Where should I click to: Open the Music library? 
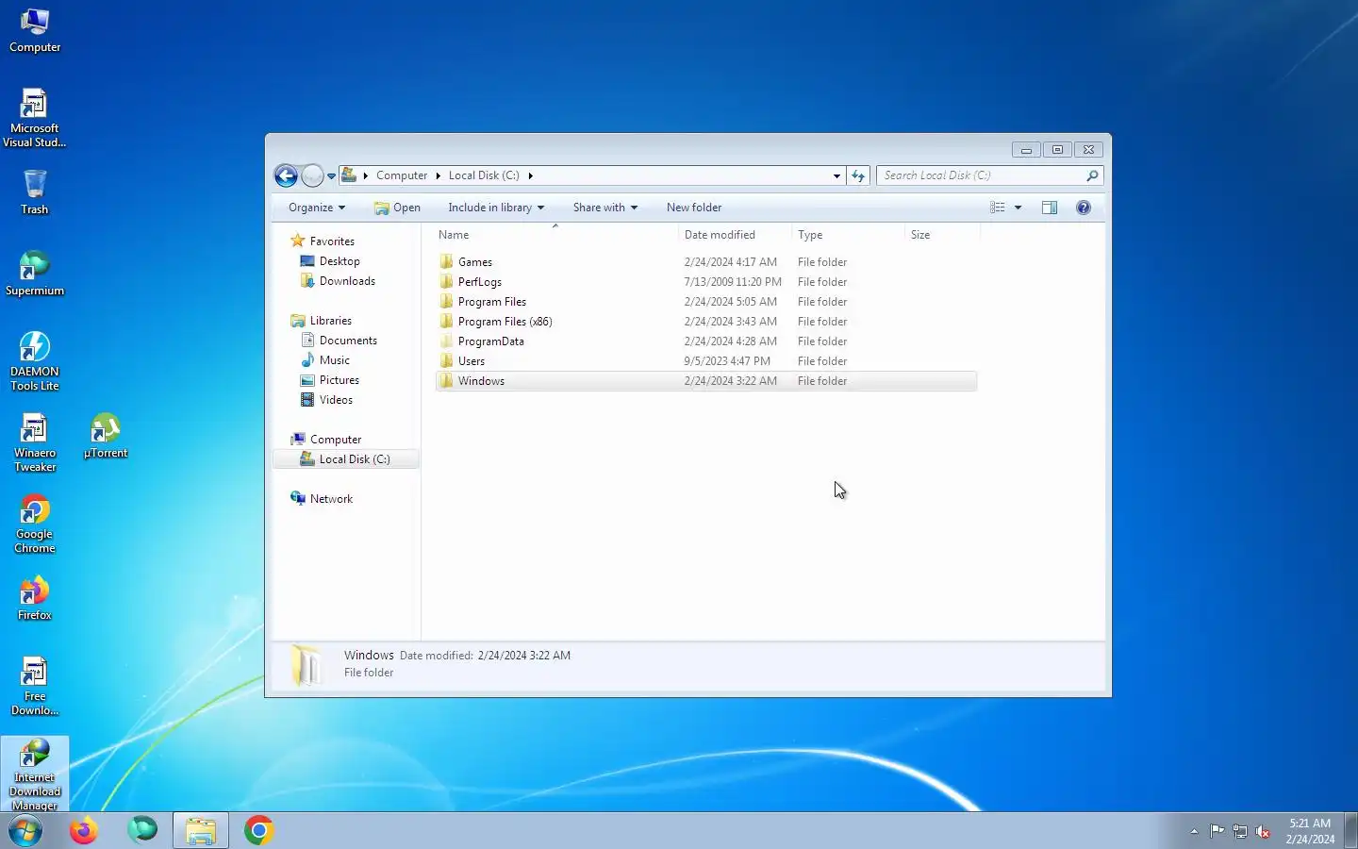(325, 360)
